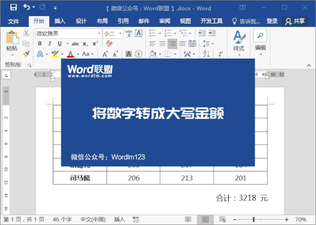The width and height of the screenshot is (316, 225).
Task: Click the Copy icon
Action: [x=26, y=43]
